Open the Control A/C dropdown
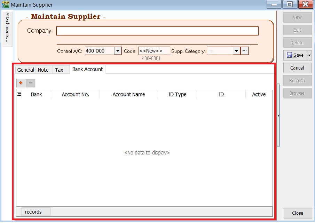Viewport: 315px width, 223px height. point(117,51)
